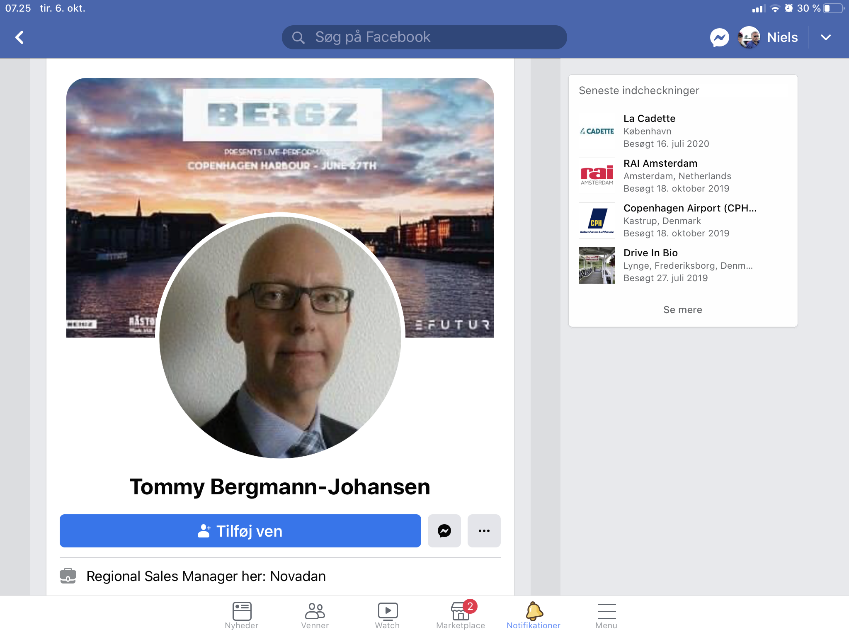Open Marketplace with 2 notifications

pos(461,615)
